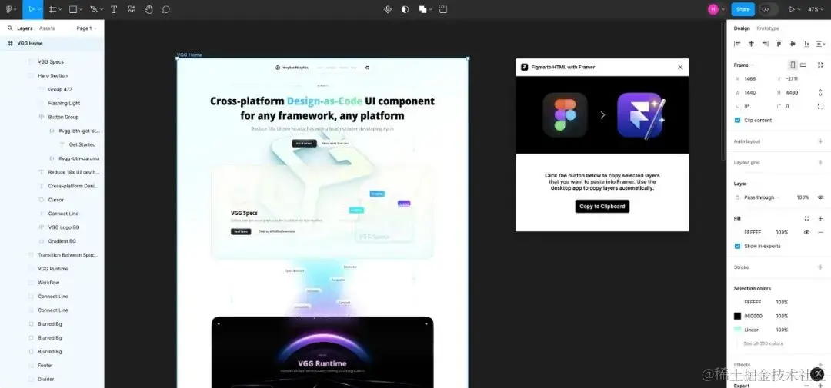Click the Align right icon
831x388 pixels.
[x=765, y=44]
